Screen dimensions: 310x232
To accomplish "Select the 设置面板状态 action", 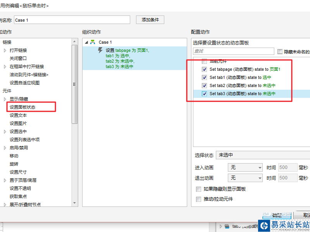I will [23, 107].
